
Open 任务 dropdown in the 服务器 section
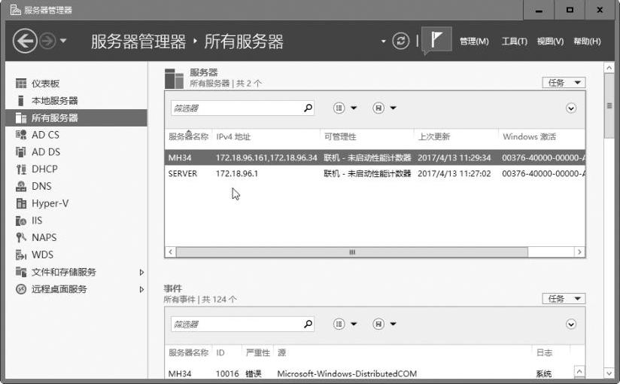pos(564,82)
